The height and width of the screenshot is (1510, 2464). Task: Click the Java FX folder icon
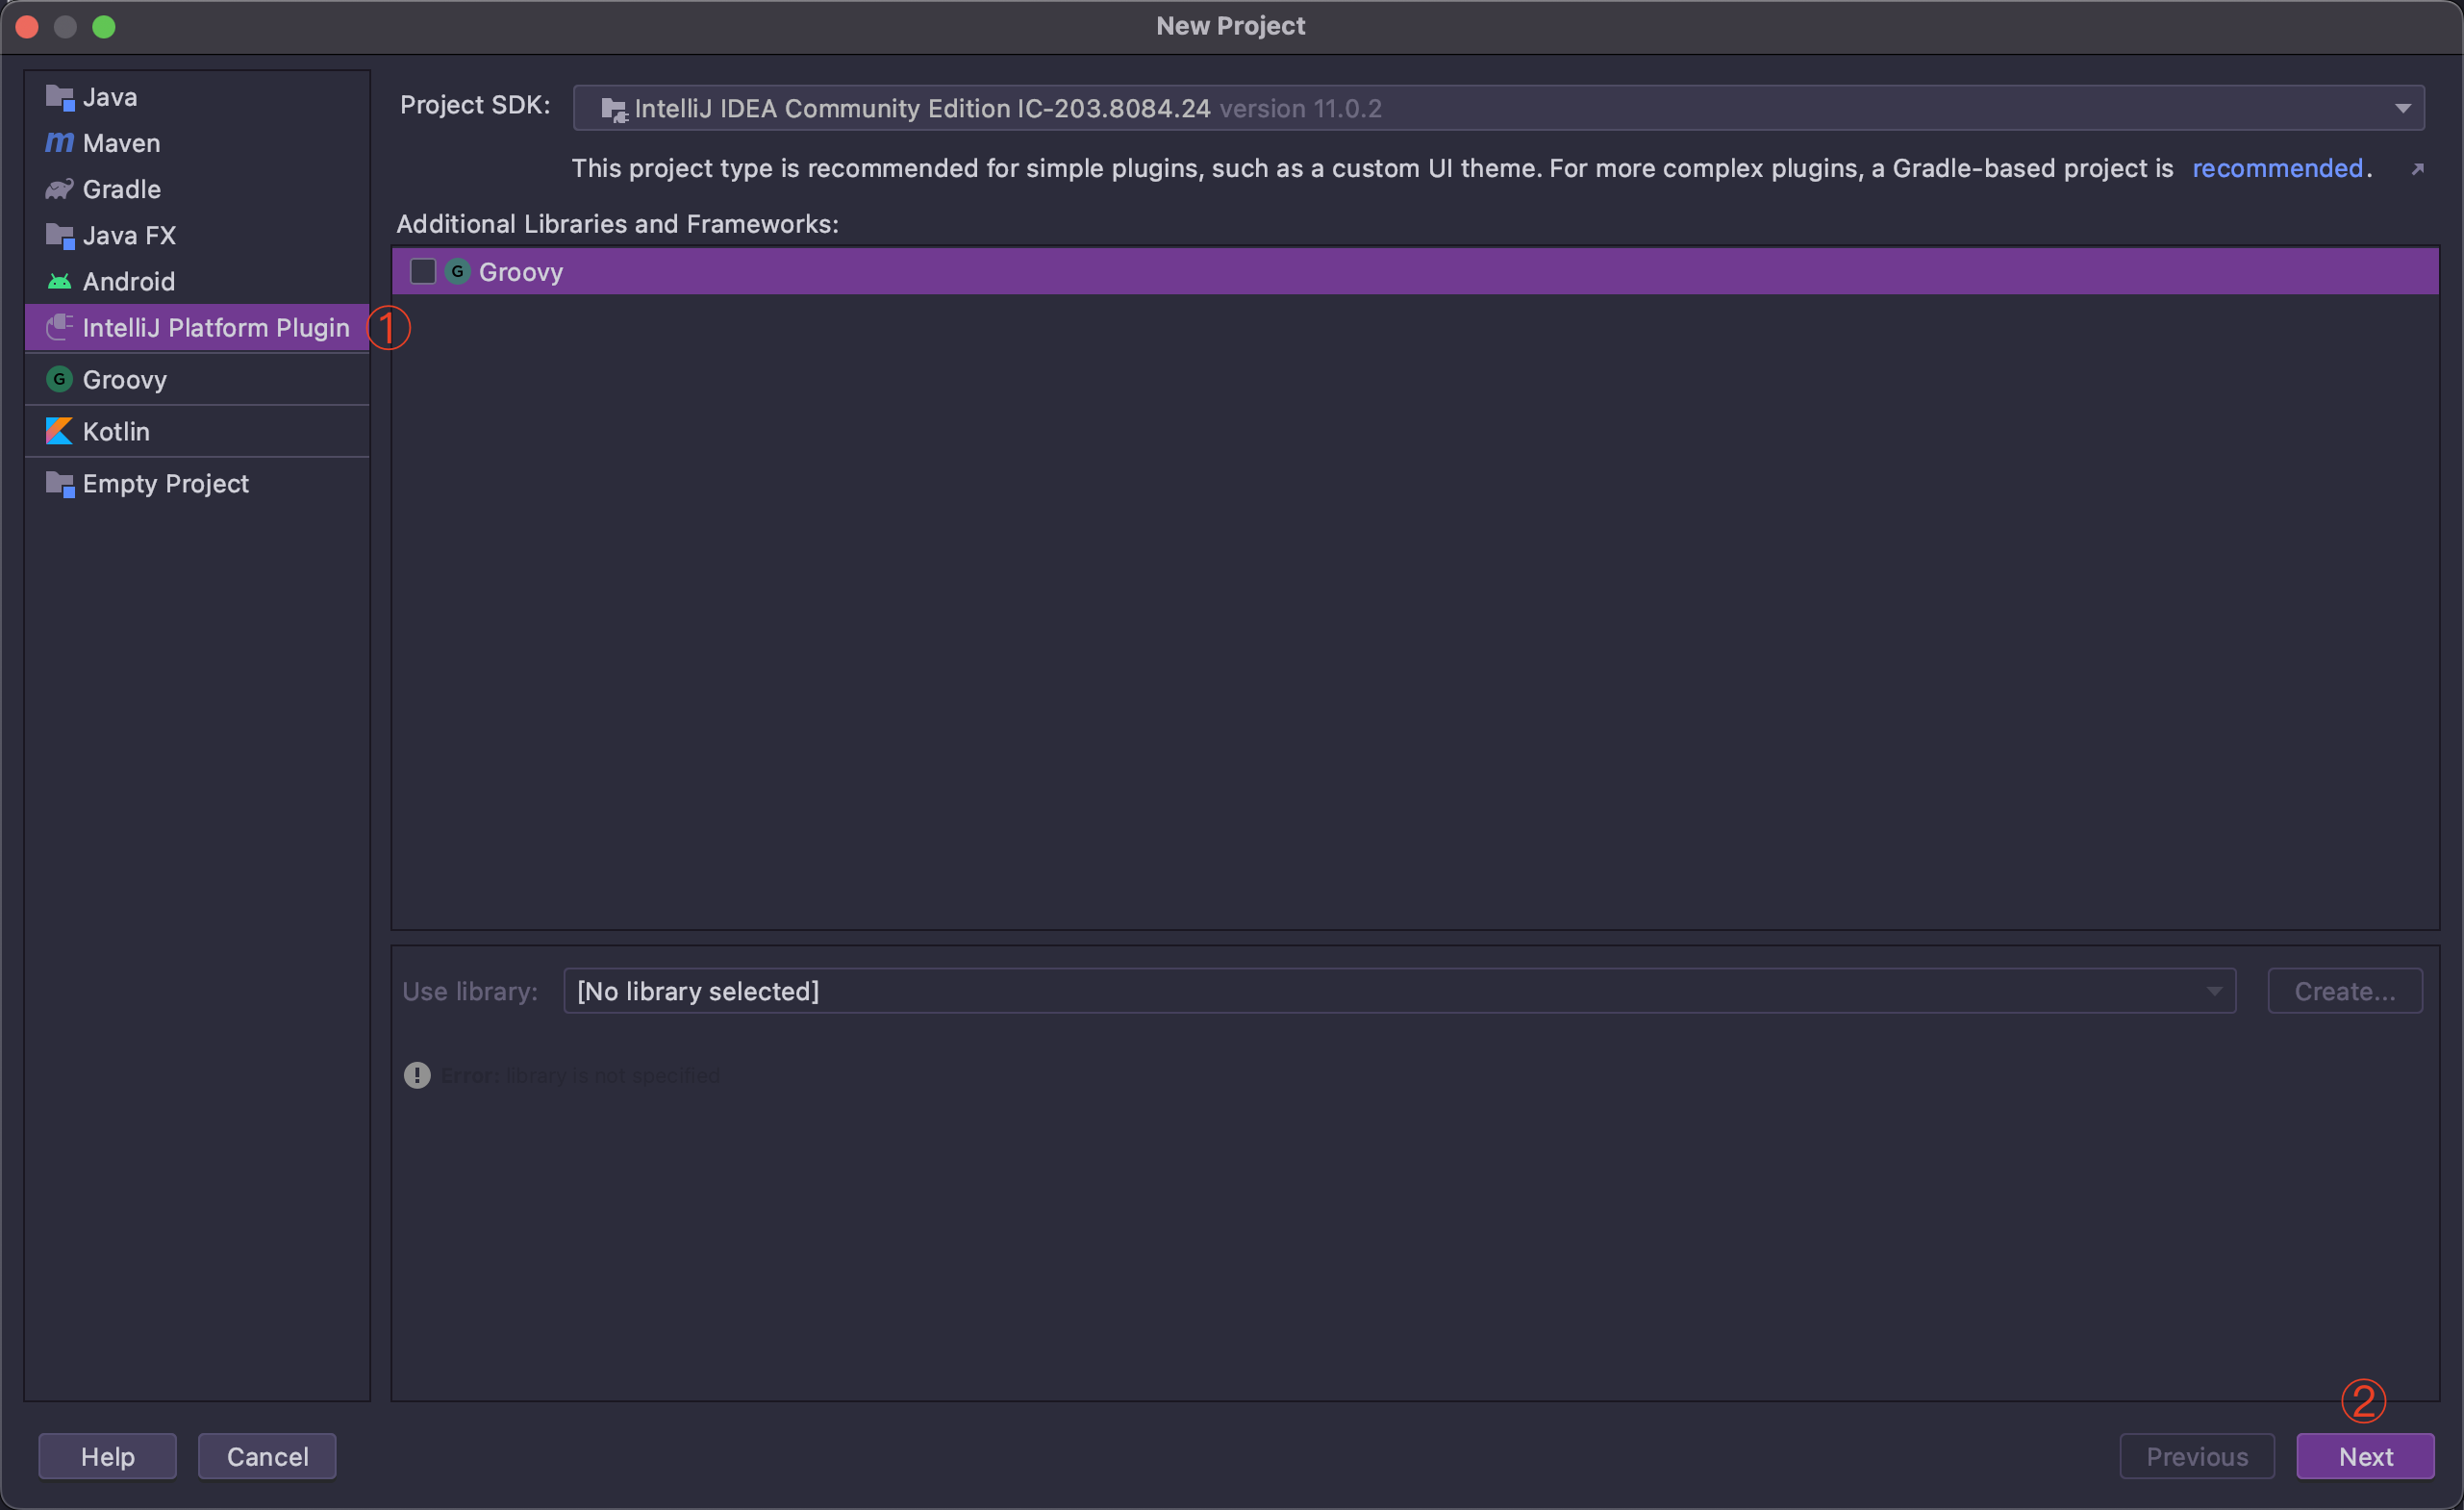[x=60, y=236]
